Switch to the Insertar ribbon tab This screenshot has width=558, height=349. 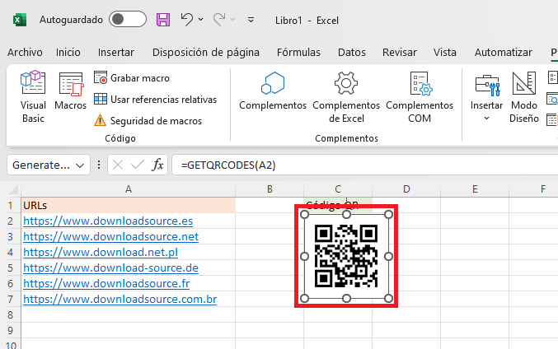coord(116,52)
